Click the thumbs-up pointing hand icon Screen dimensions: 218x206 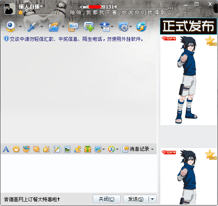coord(46,149)
